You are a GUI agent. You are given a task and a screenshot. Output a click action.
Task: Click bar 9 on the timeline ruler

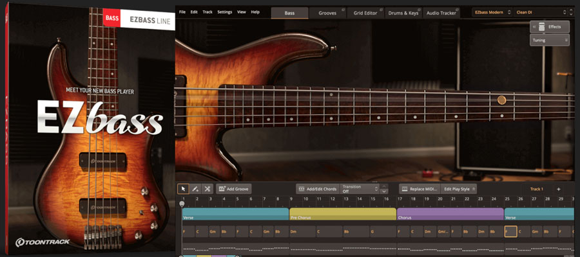tap(292, 199)
